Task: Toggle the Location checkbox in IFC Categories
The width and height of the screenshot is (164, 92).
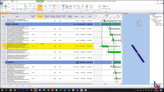Action: [x=152, y=19]
